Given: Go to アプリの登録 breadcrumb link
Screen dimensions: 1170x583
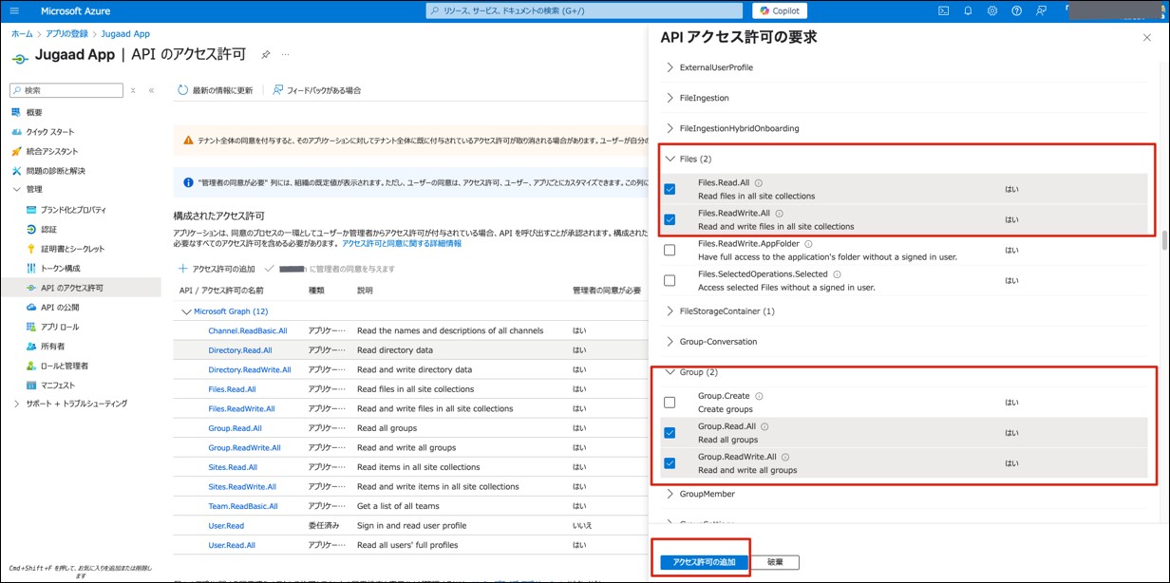Looking at the screenshot, I should click(67, 33).
